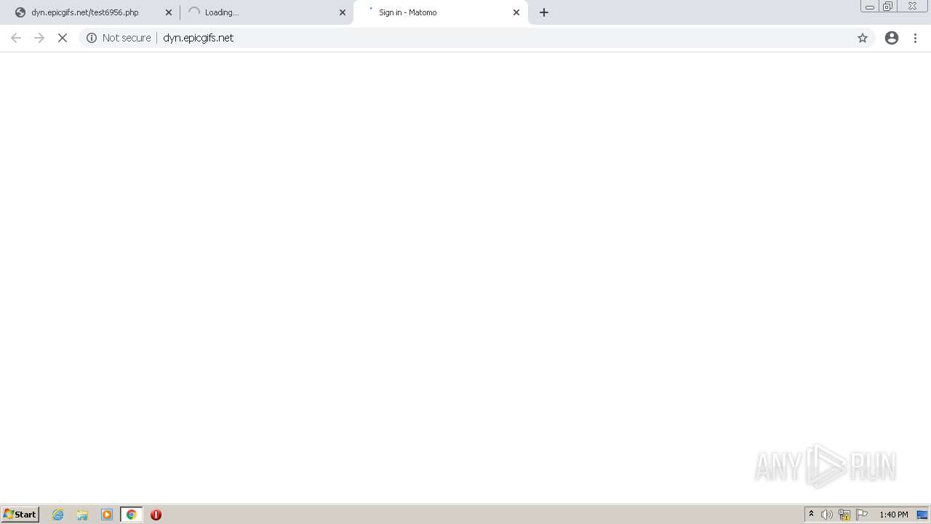The width and height of the screenshot is (931, 524).
Task: Open the media player taskbar icon
Action: point(107,515)
